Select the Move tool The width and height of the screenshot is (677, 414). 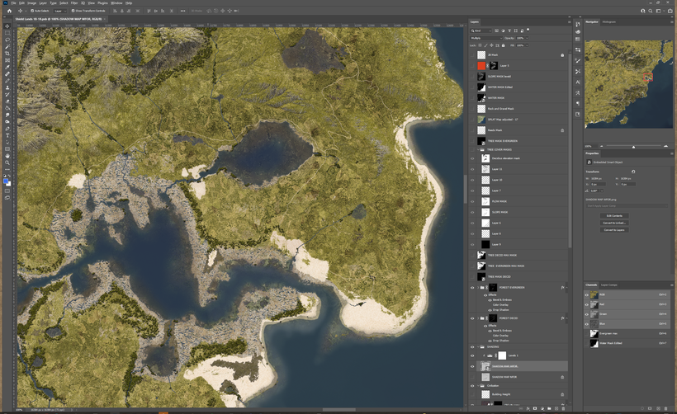[7, 26]
